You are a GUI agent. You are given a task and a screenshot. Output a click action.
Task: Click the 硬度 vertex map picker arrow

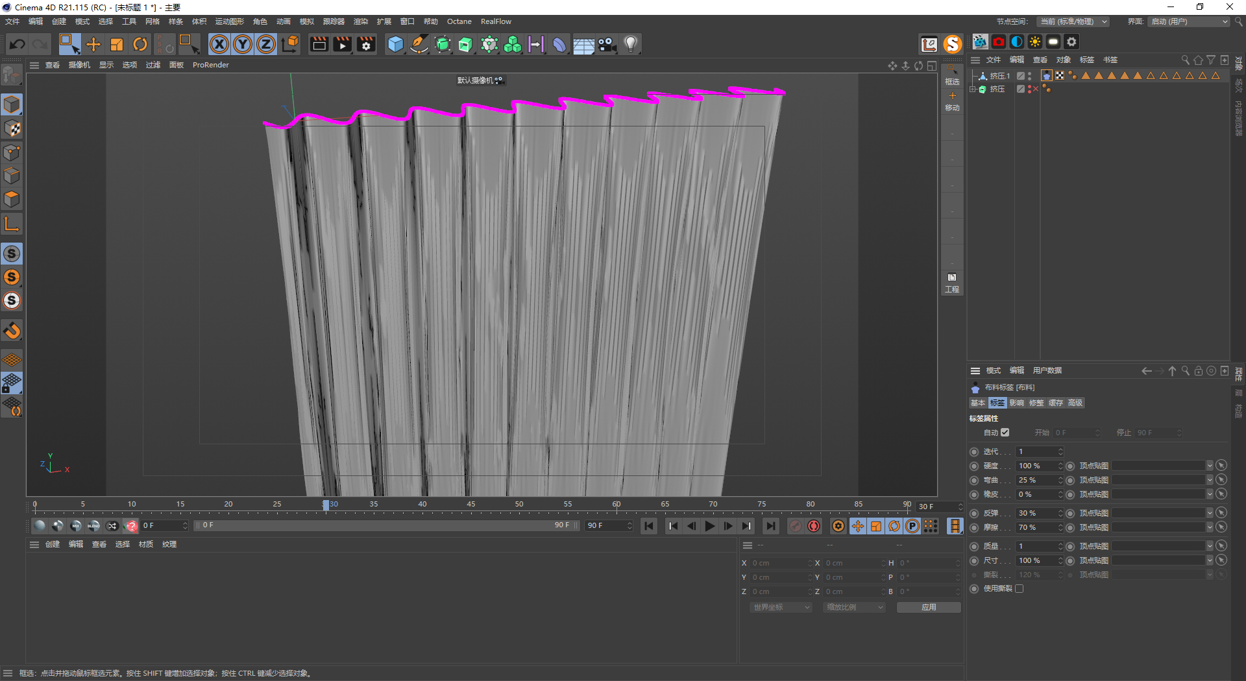(x=1221, y=466)
